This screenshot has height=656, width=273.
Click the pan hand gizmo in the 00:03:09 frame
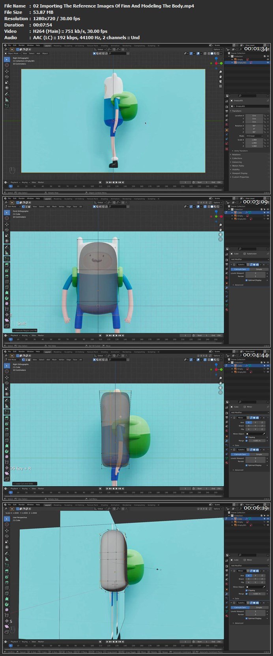(221, 230)
